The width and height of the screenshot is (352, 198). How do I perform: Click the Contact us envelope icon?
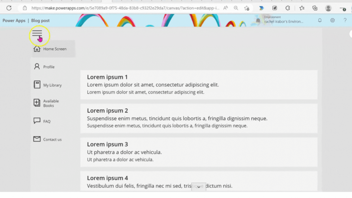coord(37,139)
